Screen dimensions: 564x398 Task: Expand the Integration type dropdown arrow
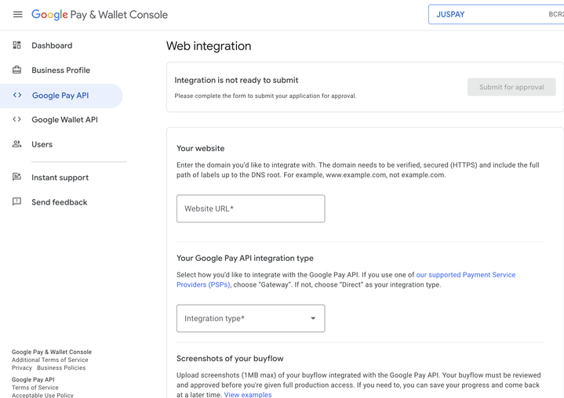(313, 319)
